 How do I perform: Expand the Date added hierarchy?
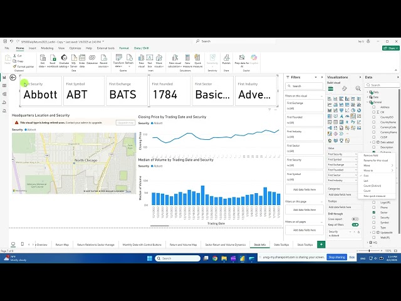pyautogui.click(x=370, y=142)
